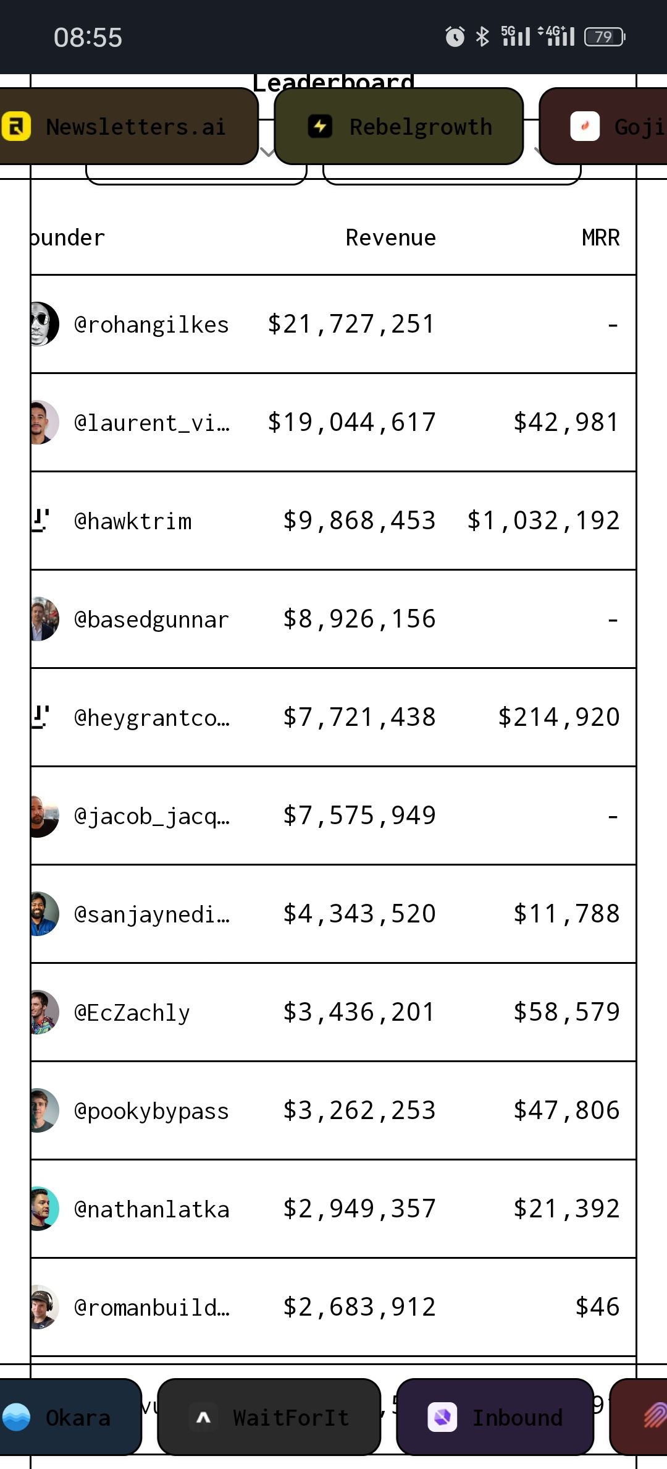The image size is (667, 1469).
Task: Tap the striped fingerprint-style logo icon
Action: pyautogui.click(x=655, y=1416)
